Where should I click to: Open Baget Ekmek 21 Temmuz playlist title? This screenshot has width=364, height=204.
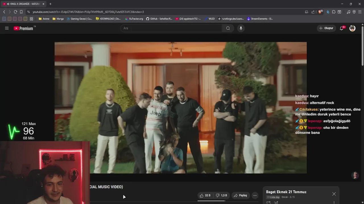[286, 192]
